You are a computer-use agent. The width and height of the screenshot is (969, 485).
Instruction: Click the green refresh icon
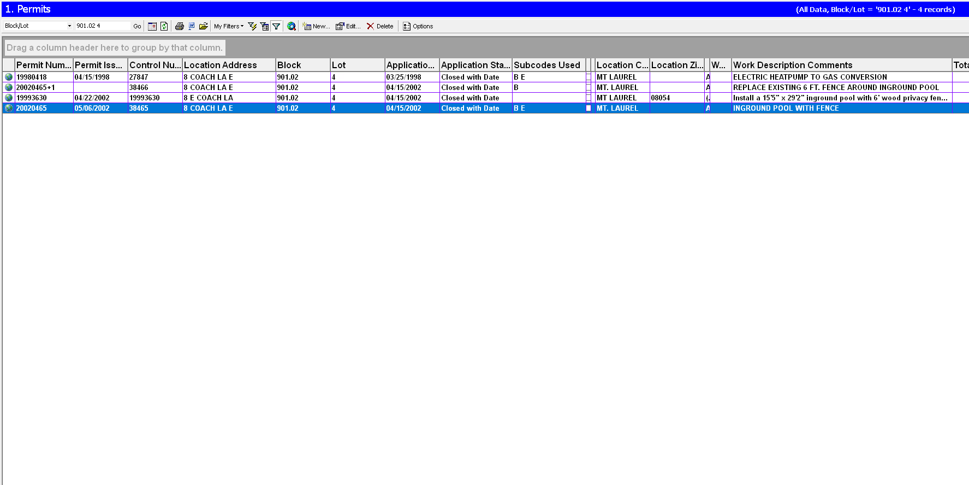164,26
